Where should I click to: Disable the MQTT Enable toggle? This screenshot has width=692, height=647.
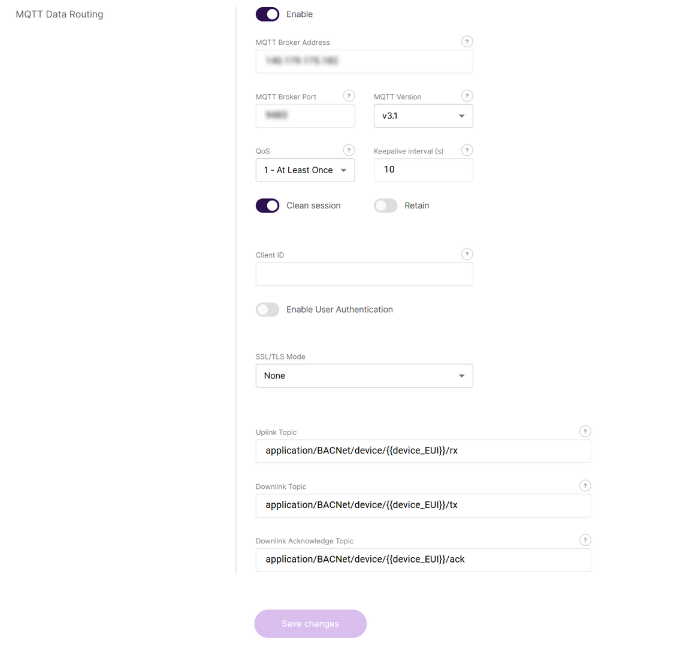click(x=267, y=14)
